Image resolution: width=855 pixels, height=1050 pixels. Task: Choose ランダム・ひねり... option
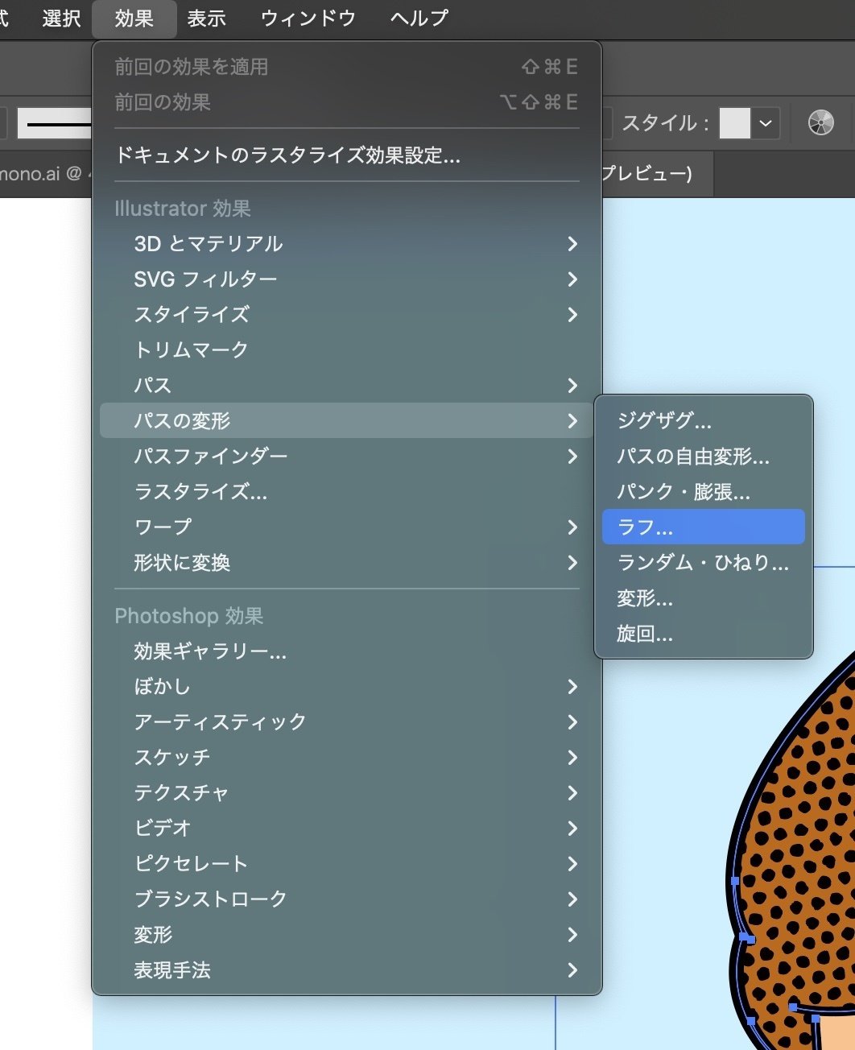[x=704, y=562]
